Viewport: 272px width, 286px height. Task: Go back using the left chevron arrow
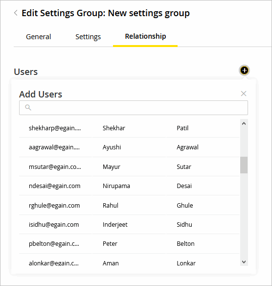pos(16,13)
